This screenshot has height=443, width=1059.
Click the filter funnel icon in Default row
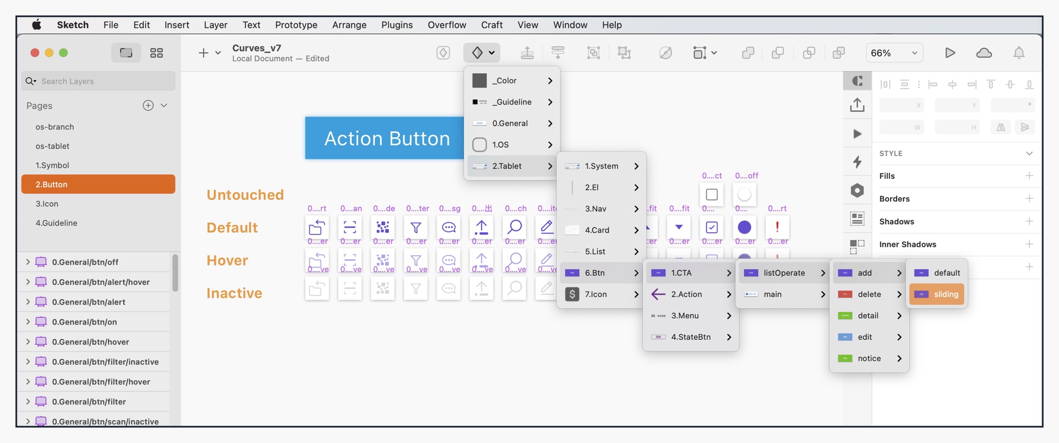(415, 227)
